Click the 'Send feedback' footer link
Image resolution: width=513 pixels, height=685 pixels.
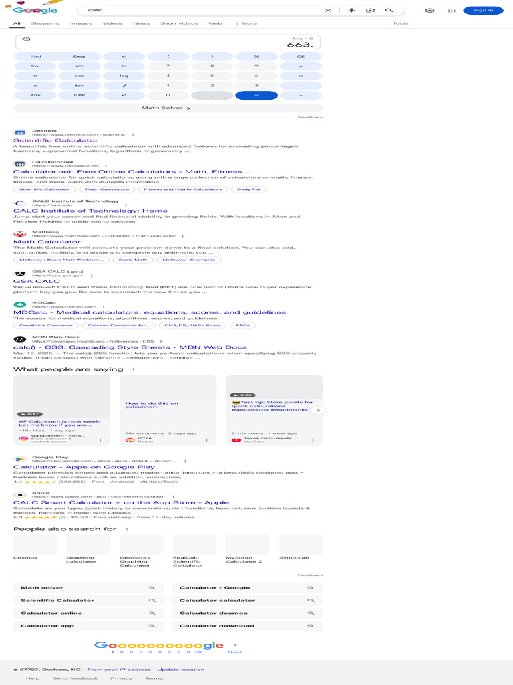(x=75, y=678)
